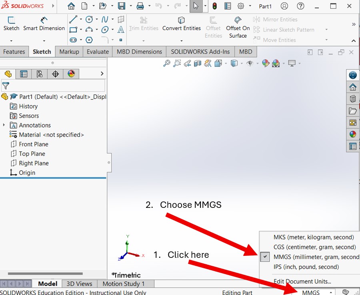Select the Circle sketch tool
The height and width of the screenshot is (295, 360).
click(x=89, y=20)
